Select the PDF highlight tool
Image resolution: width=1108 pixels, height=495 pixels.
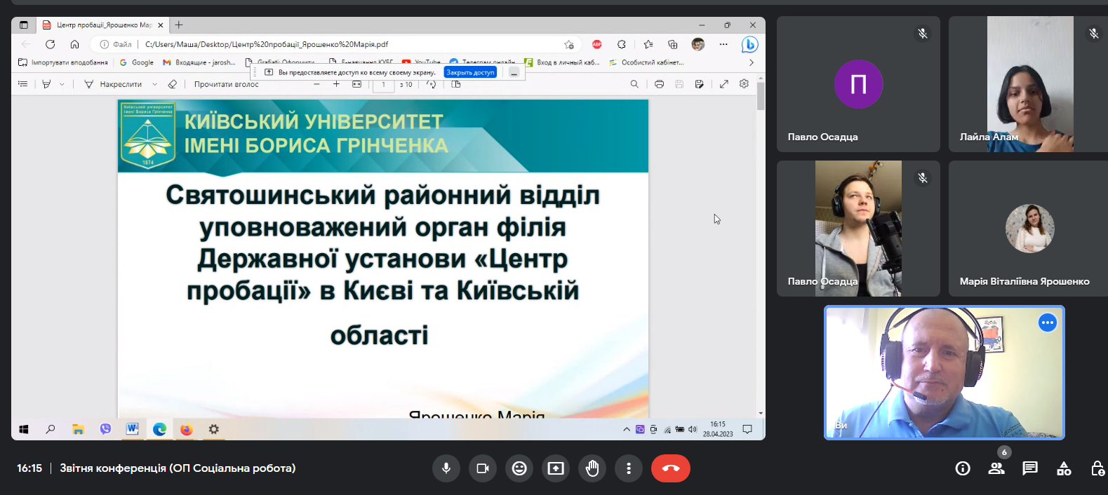(46, 84)
